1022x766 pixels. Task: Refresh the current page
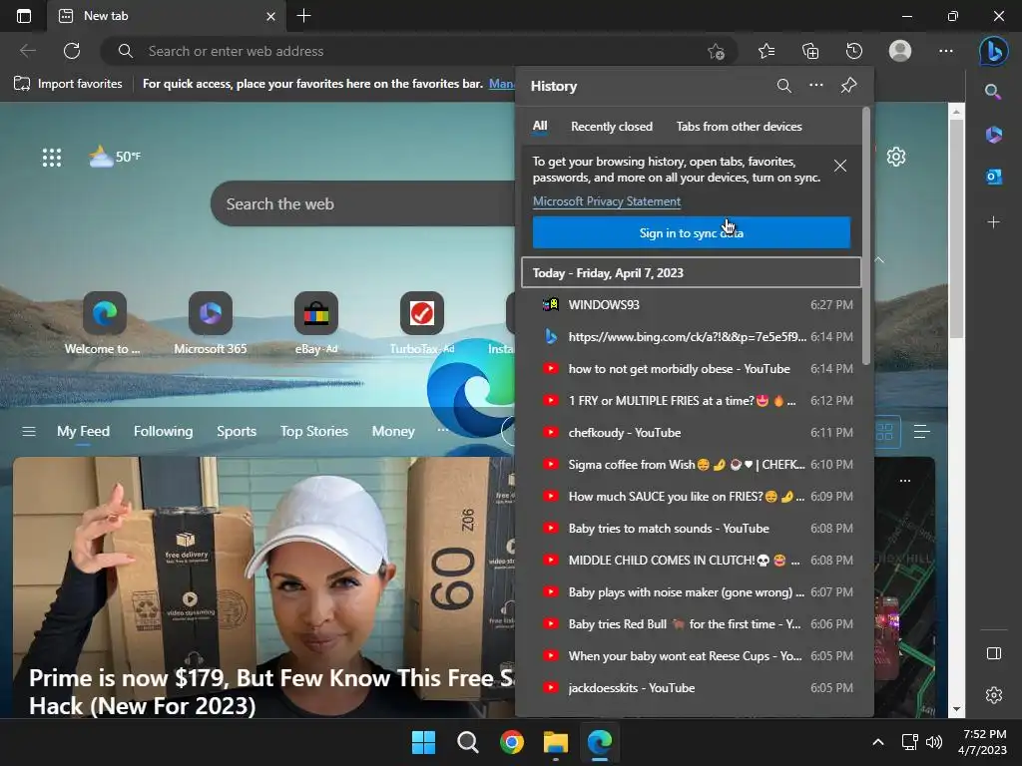[x=72, y=51]
